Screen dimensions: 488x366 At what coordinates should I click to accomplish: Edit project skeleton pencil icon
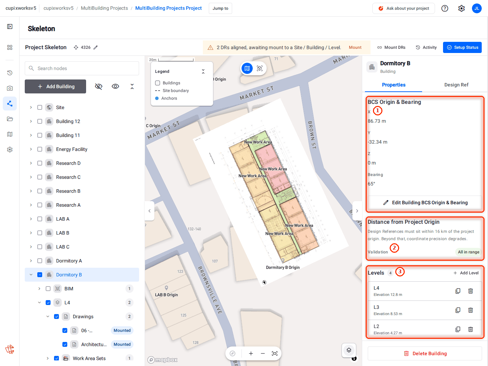[96, 47]
